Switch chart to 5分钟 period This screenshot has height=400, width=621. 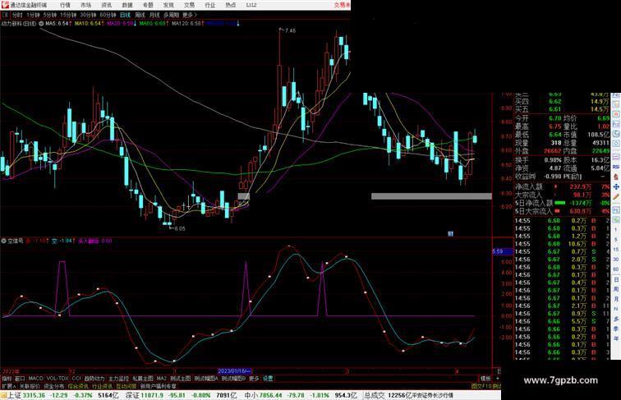pos(50,15)
